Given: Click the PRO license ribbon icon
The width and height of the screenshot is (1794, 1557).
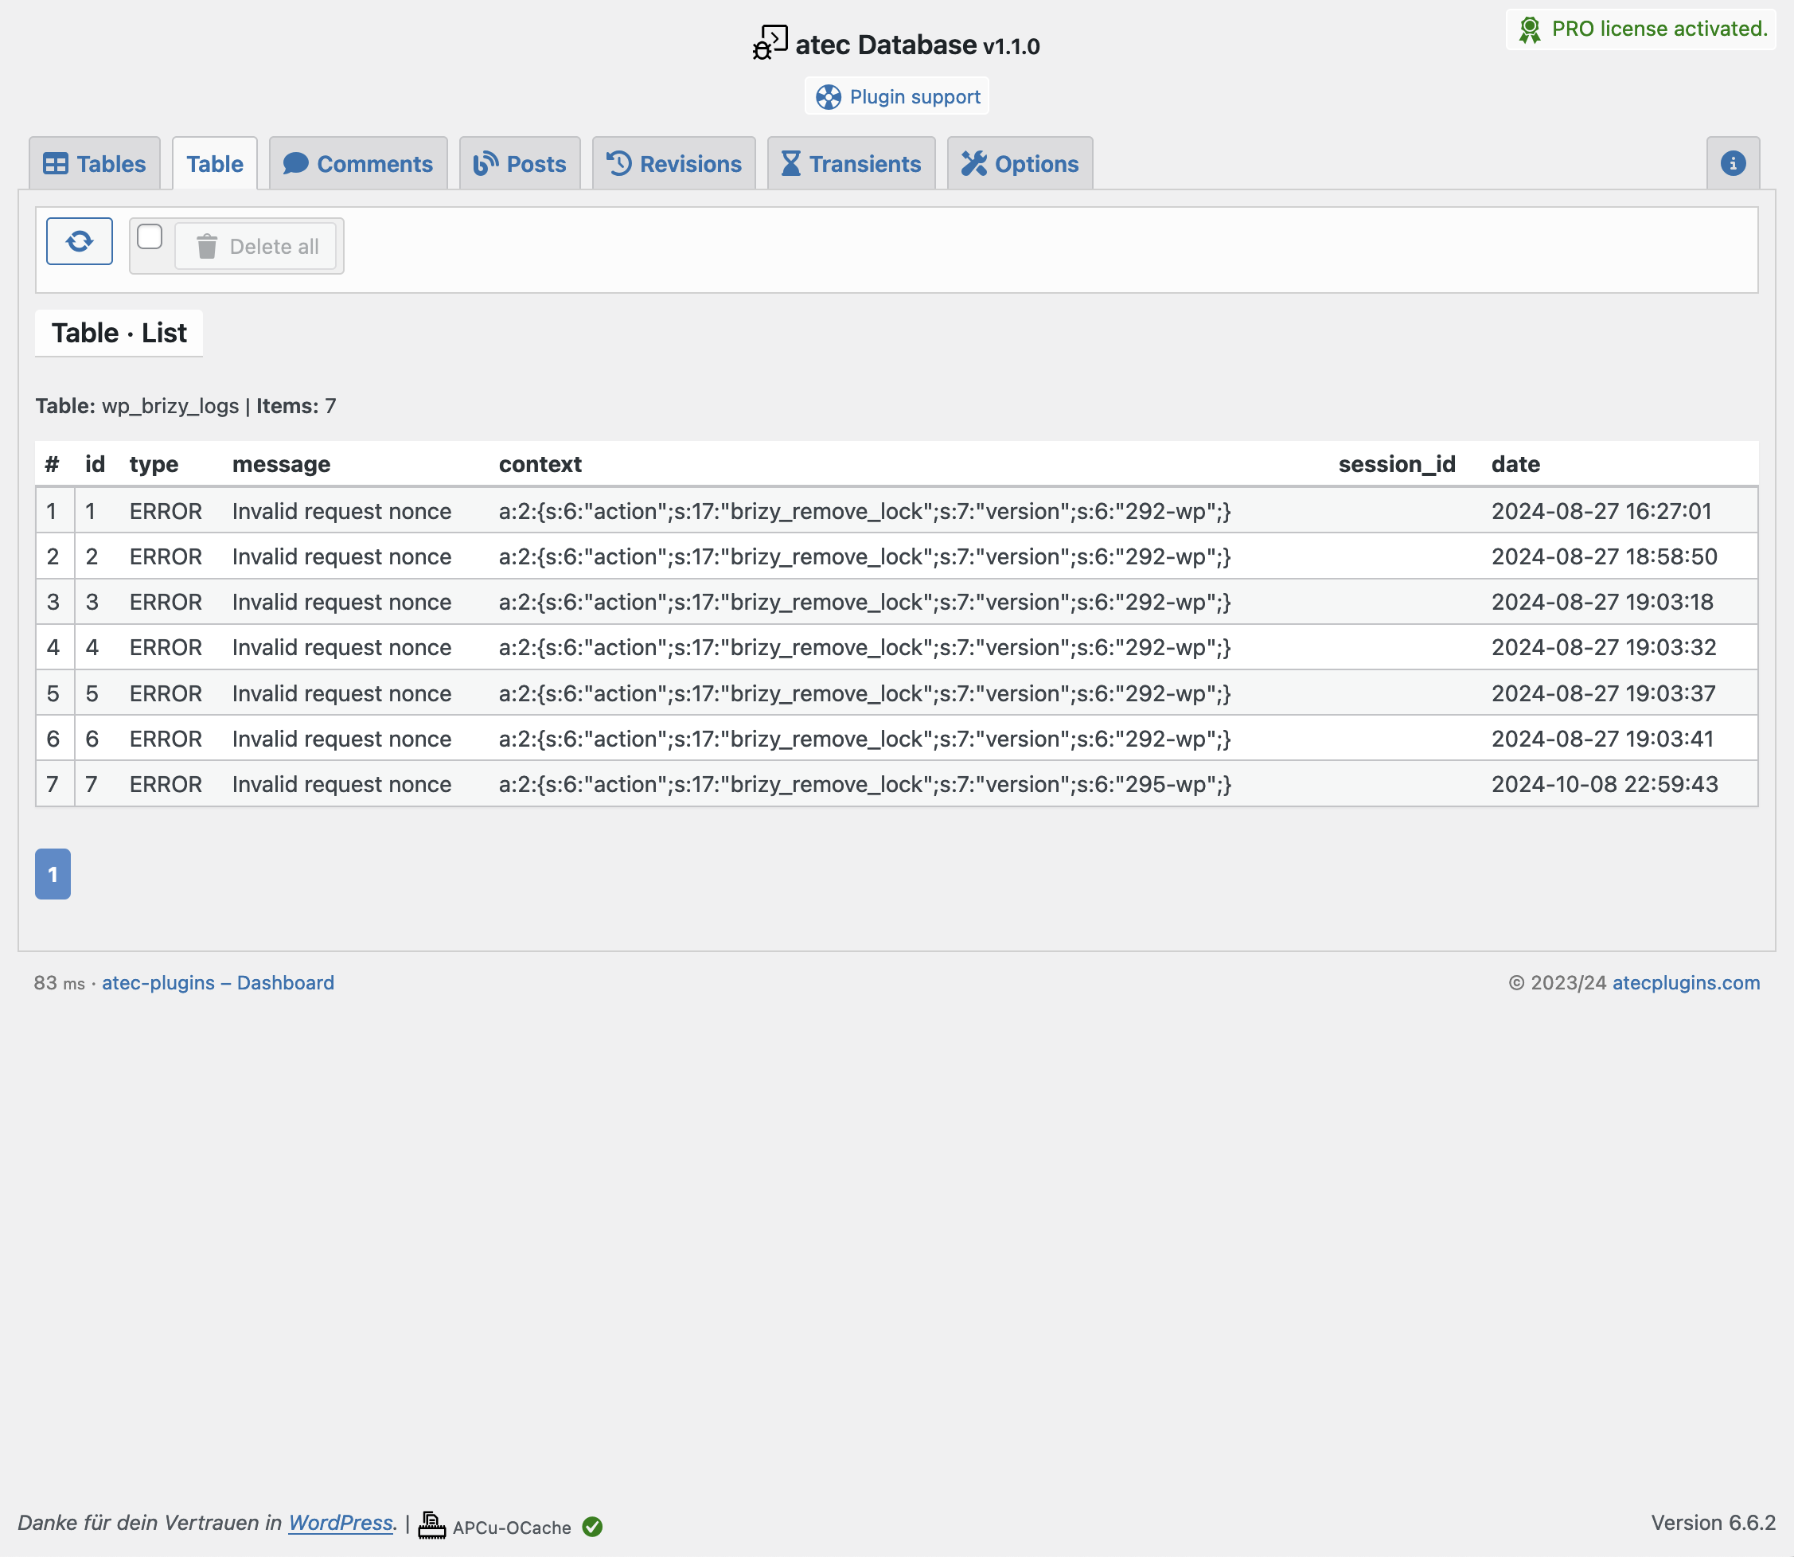Looking at the screenshot, I should pyautogui.click(x=1530, y=29).
